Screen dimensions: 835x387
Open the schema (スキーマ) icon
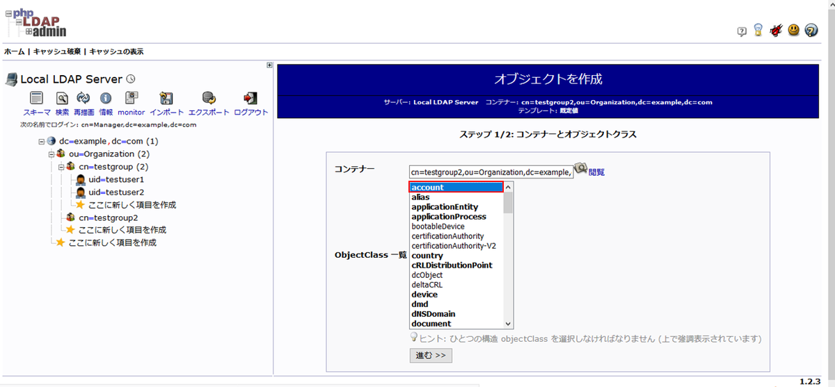(x=36, y=99)
